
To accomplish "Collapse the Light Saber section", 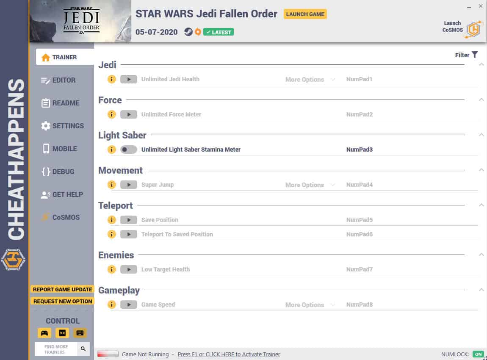I will 481,135.
